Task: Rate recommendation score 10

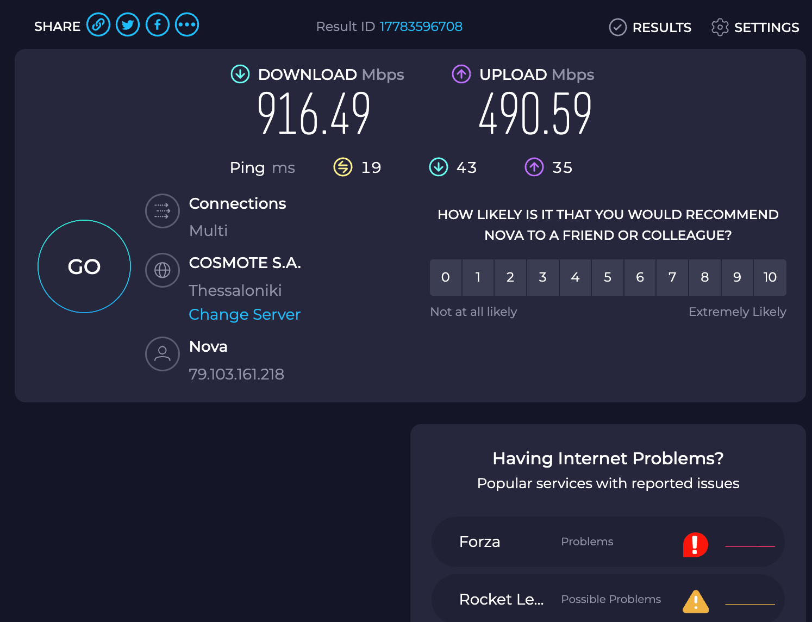Action: click(770, 277)
